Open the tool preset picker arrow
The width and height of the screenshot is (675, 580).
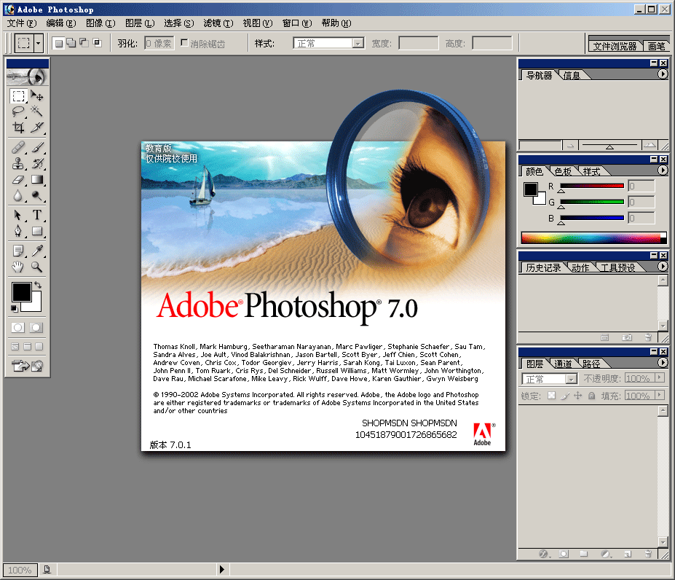[x=39, y=43]
